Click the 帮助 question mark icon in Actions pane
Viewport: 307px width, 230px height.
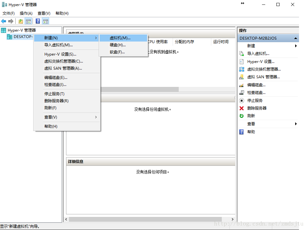tap(242, 132)
